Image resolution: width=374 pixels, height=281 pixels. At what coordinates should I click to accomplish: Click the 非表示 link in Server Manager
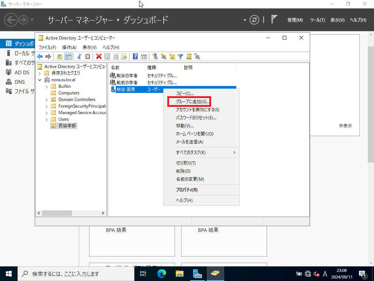pos(346,126)
